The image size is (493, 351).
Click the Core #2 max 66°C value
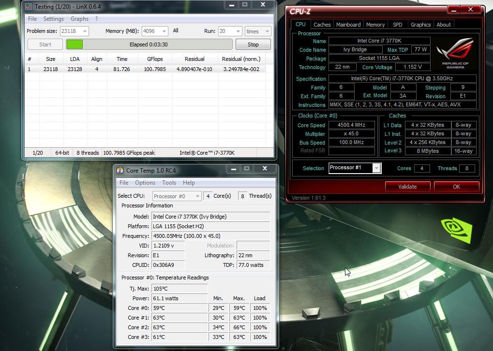[239, 327]
